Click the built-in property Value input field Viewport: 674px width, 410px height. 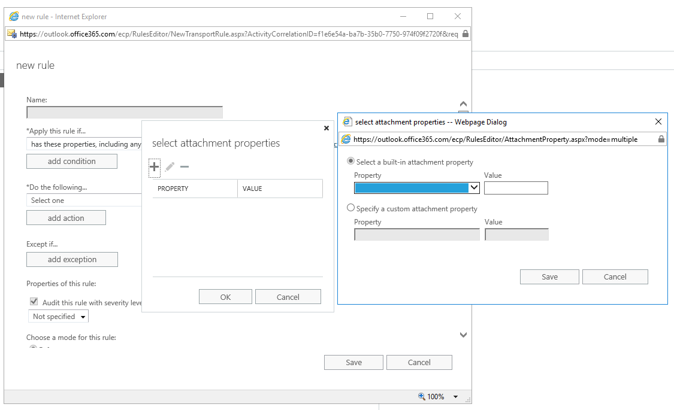point(516,188)
